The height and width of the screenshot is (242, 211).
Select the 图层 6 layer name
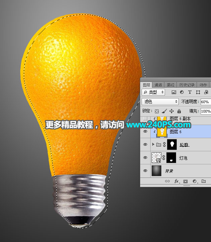point(175,132)
